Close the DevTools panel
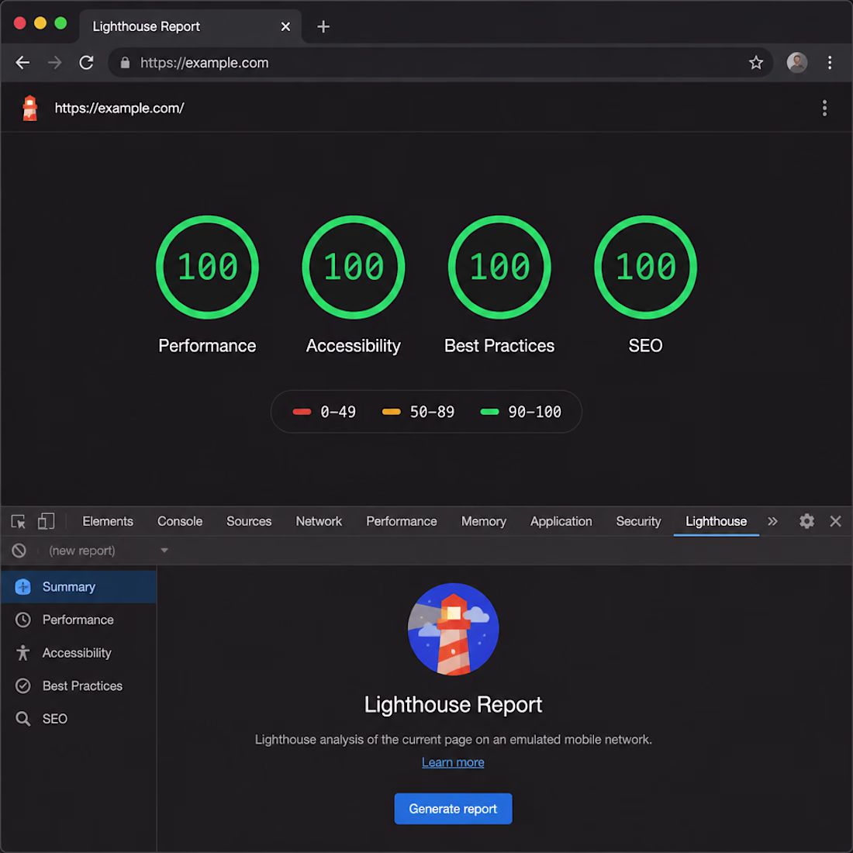This screenshot has width=853, height=853. (835, 521)
